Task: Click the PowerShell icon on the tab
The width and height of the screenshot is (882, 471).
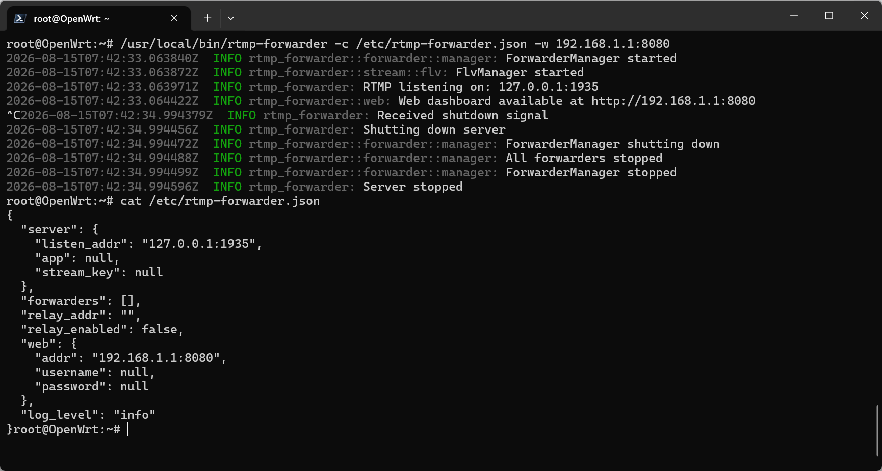Action: click(20, 18)
